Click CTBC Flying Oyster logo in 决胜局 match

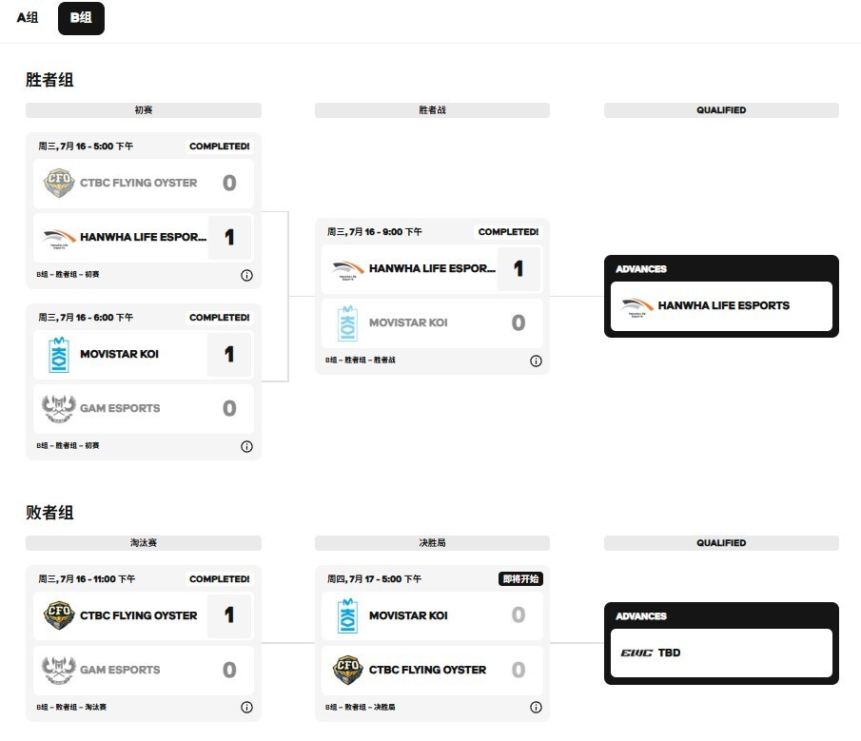347,670
